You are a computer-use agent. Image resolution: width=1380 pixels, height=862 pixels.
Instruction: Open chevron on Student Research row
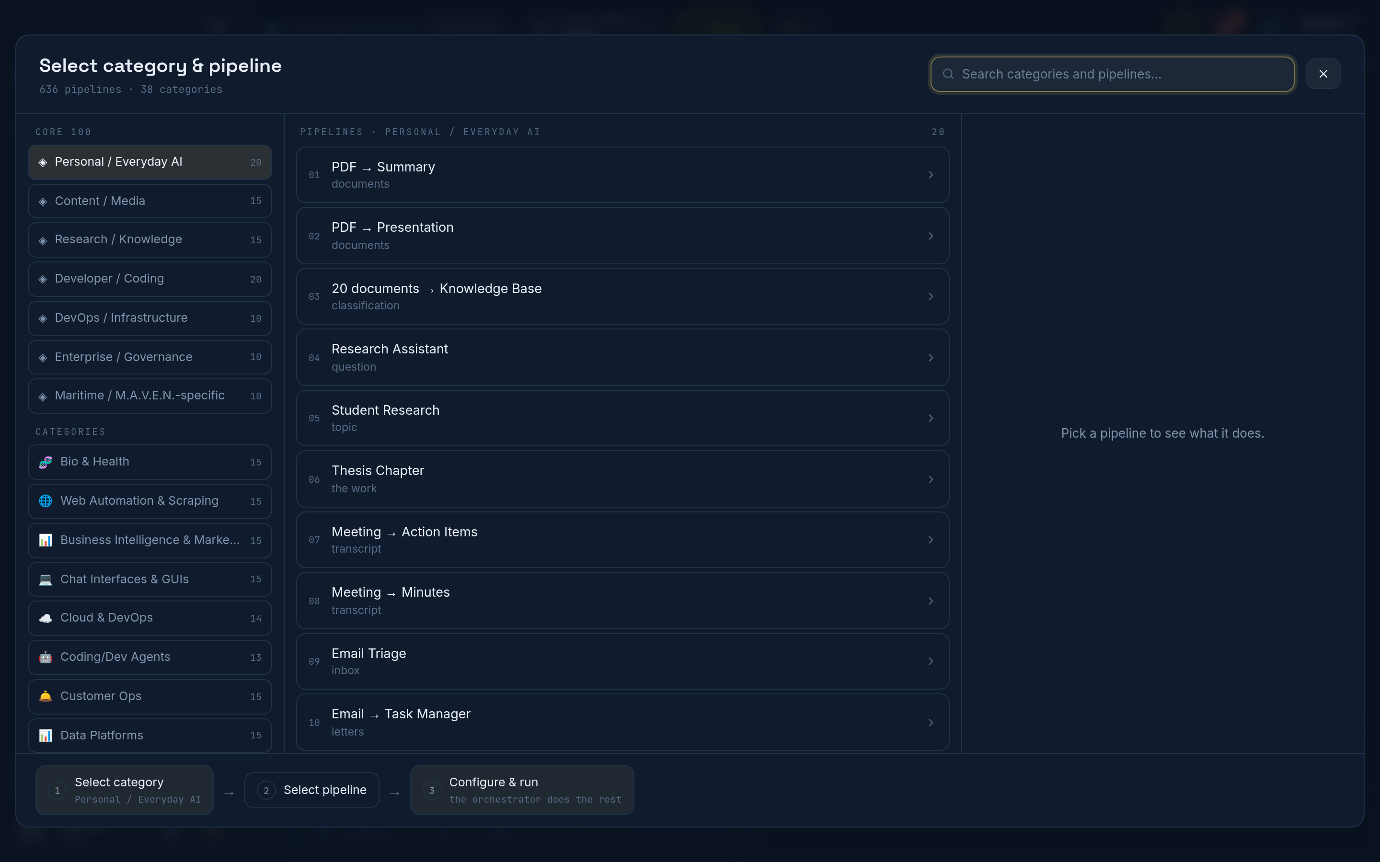(x=931, y=419)
